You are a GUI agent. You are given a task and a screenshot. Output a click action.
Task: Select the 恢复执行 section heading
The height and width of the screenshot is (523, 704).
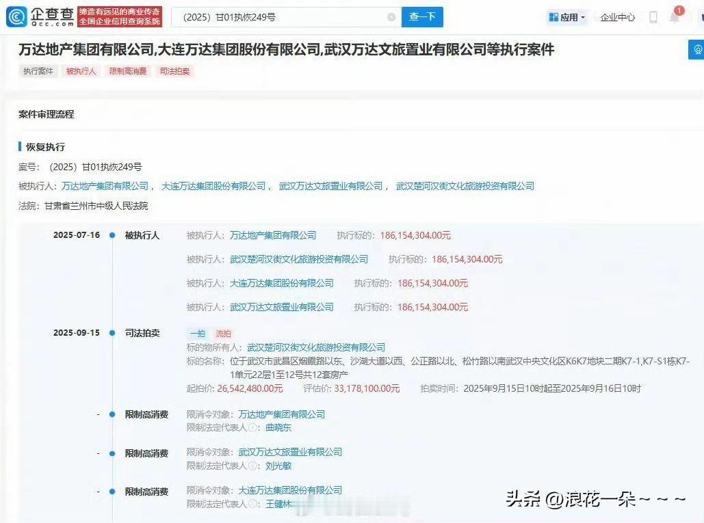coord(45,147)
